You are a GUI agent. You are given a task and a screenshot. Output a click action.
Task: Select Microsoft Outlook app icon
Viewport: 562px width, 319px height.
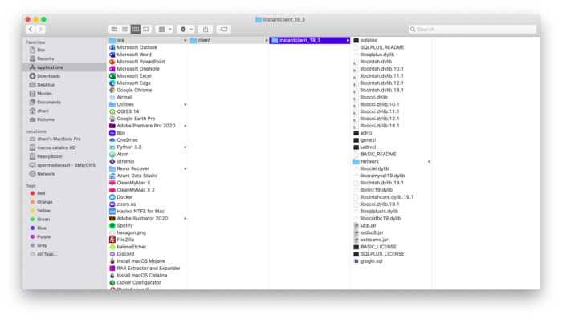point(112,47)
